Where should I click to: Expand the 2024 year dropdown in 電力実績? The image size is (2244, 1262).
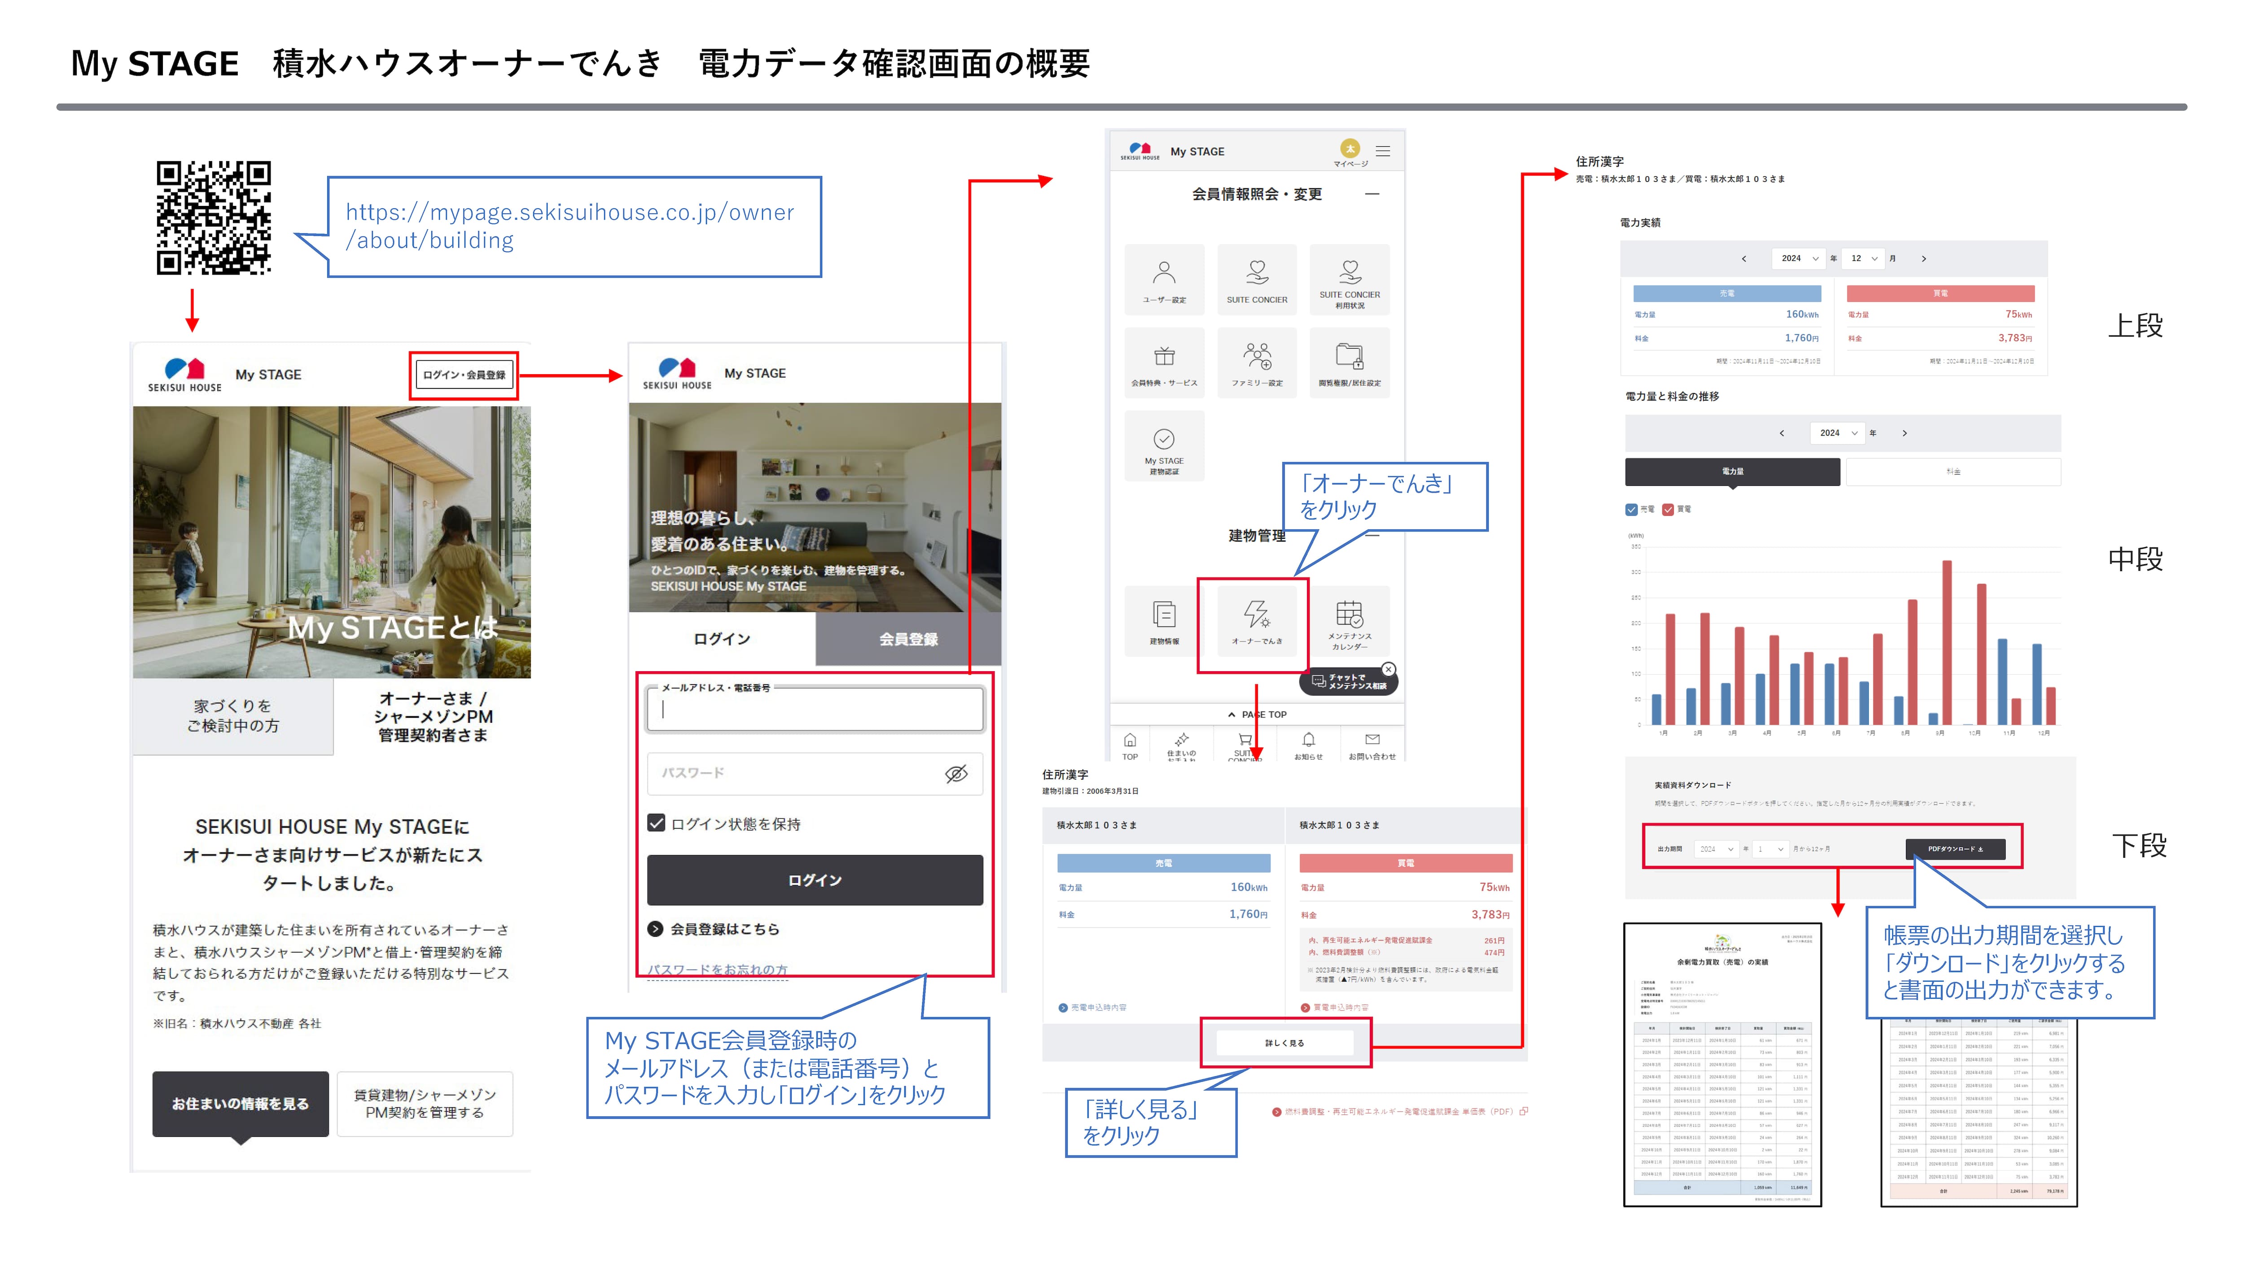(1798, 259)
